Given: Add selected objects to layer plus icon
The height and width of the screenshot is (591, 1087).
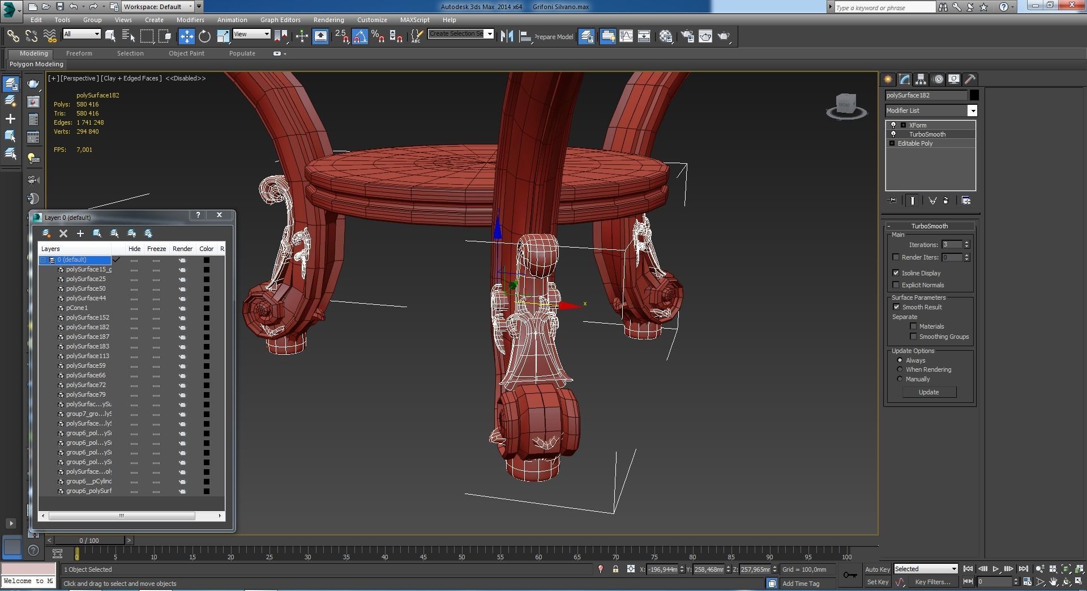Looking at the screenshot, I should [80, 233].
